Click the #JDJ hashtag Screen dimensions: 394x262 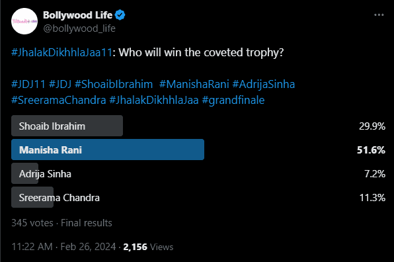point(60,84)
